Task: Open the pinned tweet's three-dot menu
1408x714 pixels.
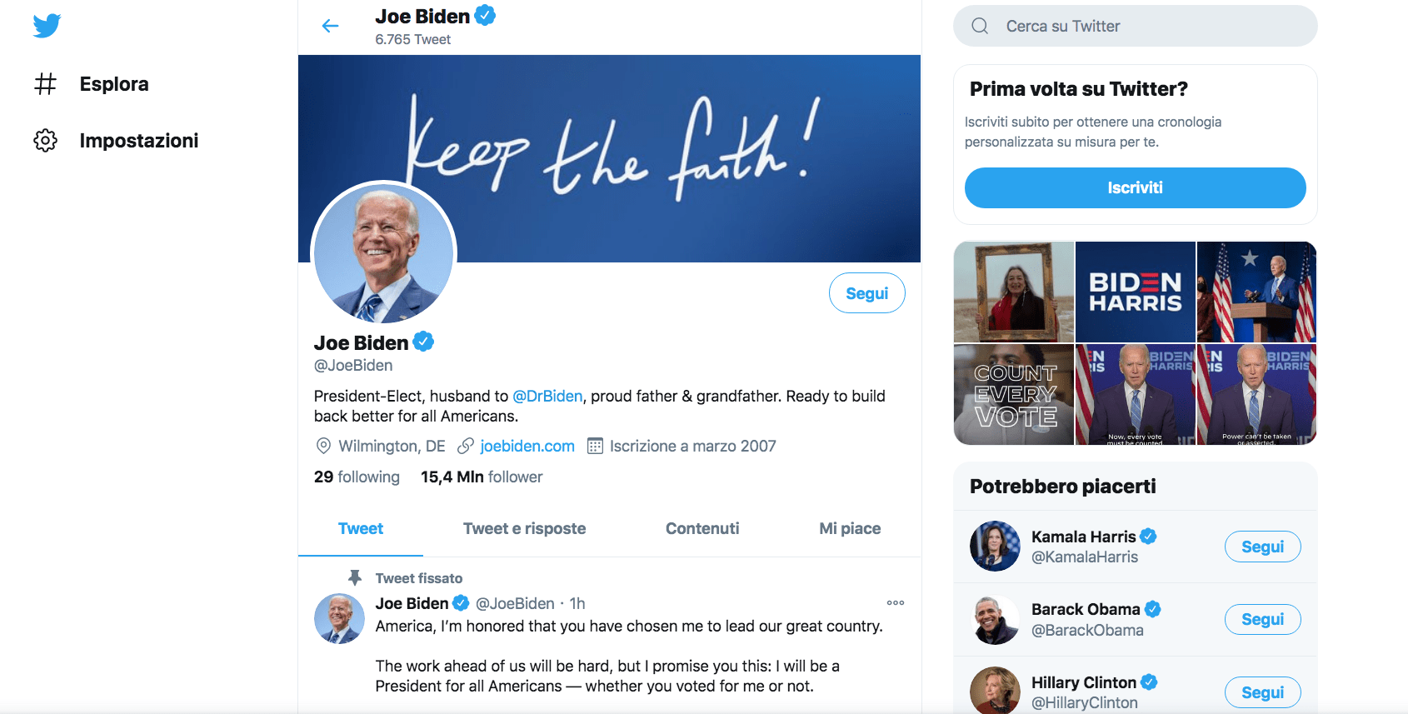Action: click(896, 602)
